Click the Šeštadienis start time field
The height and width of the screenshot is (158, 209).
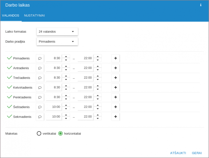pos(54,107)
